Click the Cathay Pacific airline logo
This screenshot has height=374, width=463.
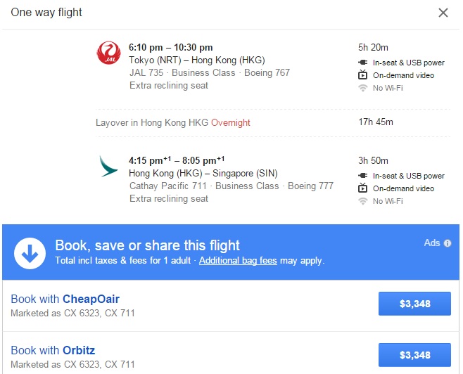click(109, 167)
